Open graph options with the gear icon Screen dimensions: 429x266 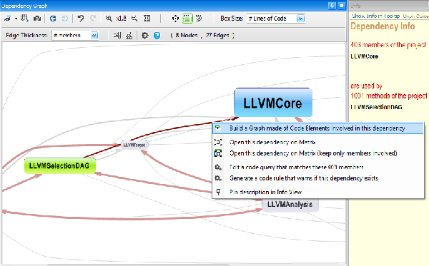(145, 36)
